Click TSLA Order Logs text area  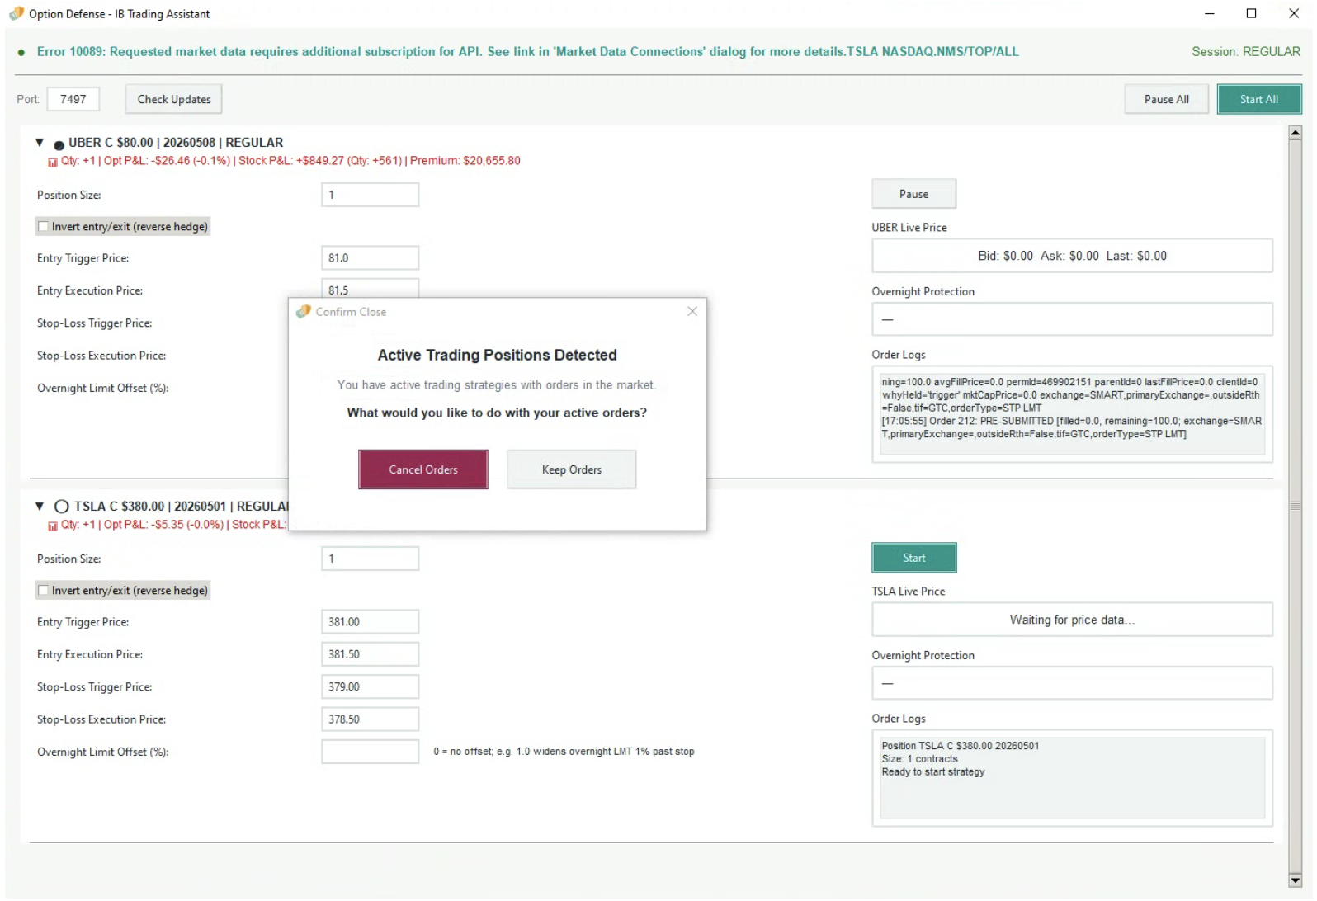click(x=1072, y=777)
